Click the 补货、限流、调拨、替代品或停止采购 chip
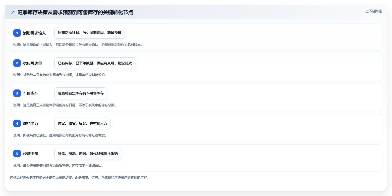392x196 pixels. coord(88,154)
